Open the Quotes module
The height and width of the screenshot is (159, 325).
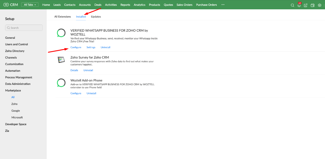point(168,5)
